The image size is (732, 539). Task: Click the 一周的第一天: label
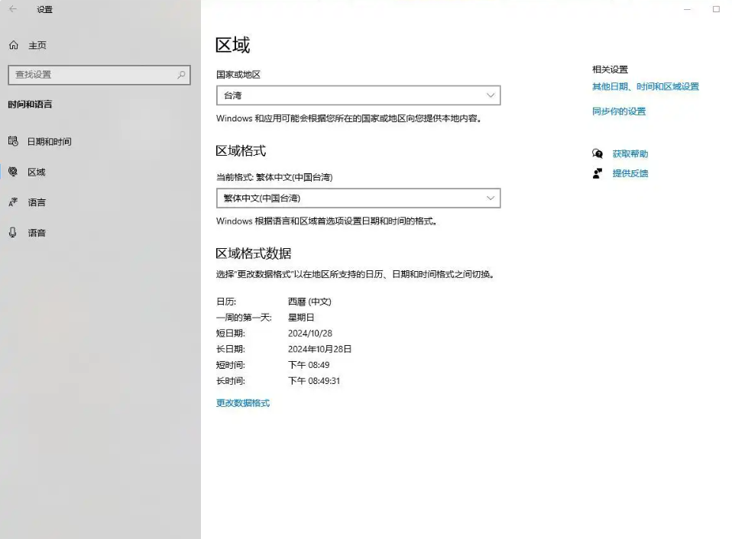(x=244, y=318)
